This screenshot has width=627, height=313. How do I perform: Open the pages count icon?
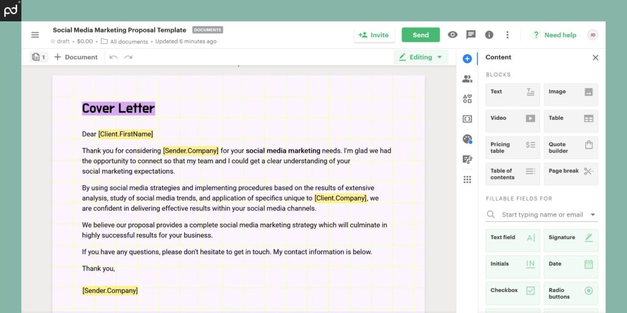[39, 57]
